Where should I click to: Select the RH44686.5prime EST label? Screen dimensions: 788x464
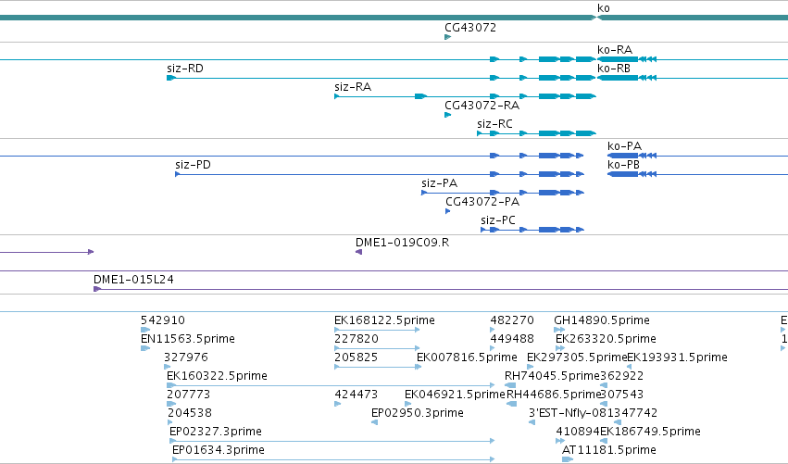click(554, 395)
